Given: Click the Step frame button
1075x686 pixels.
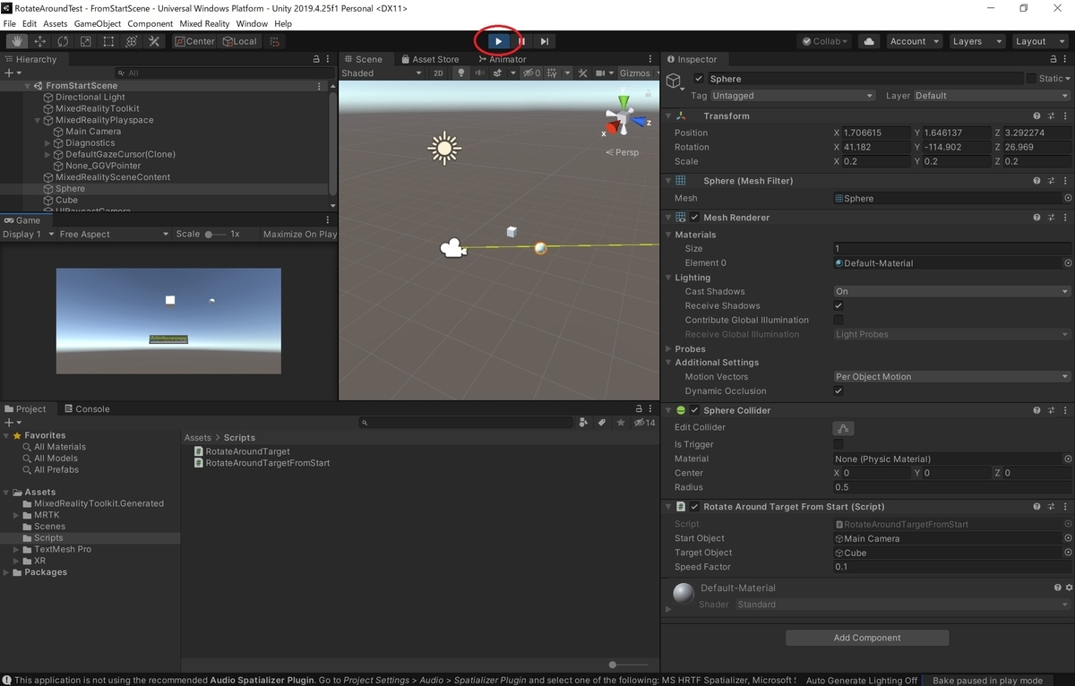Looking at the screenshot, I should tap(545, 41).
